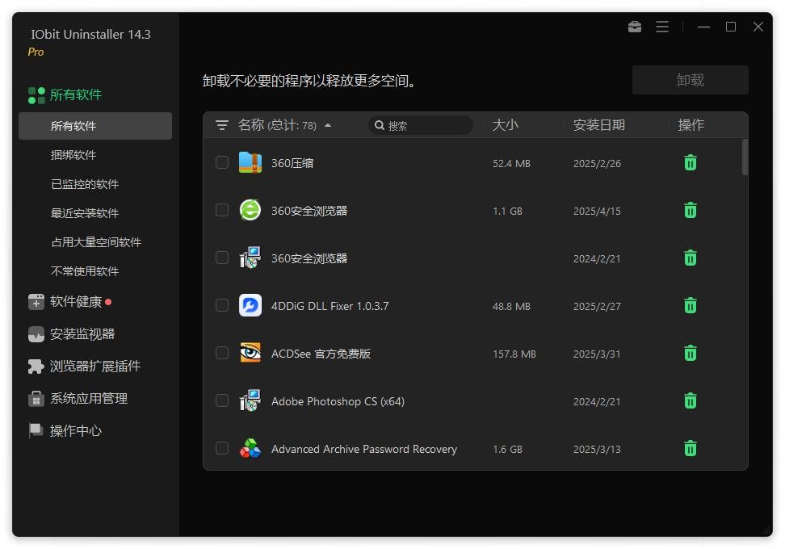Screen dimensions: 785x549
Task: Open 操作中心 section
Action: (x=76, y=431)
